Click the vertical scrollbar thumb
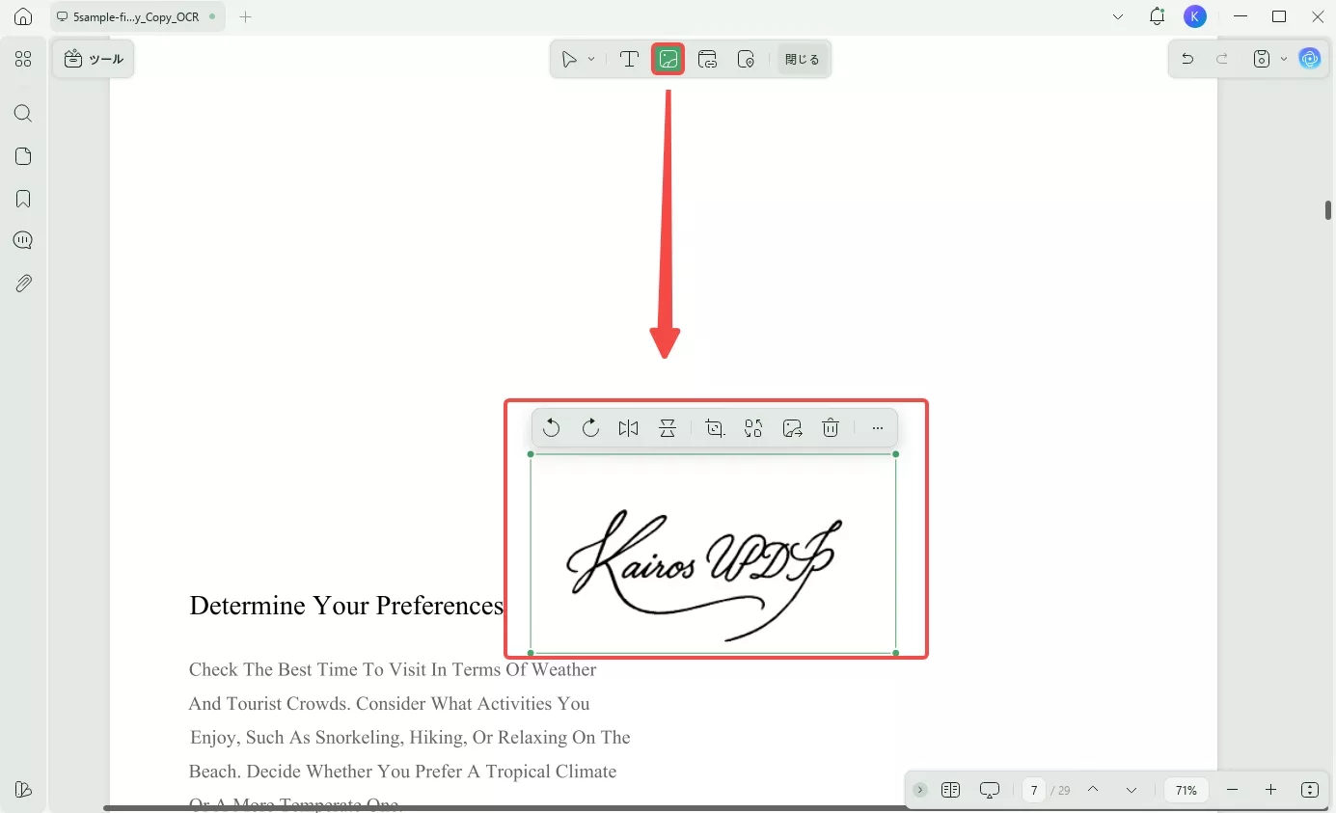The height and width of the screenshot is (813, 1336). pos(1328,210)
